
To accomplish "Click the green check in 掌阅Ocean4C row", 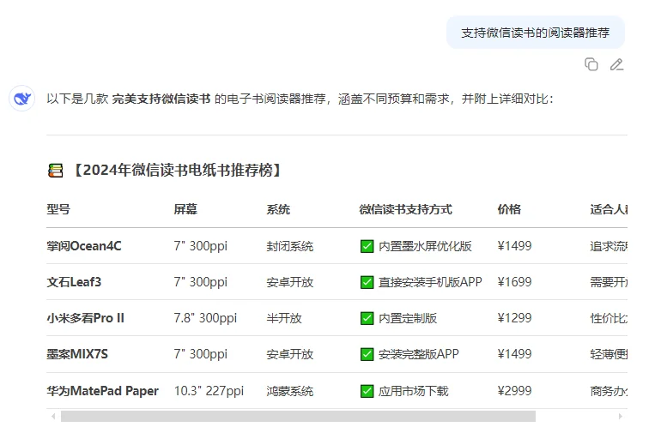I will point(367,246).
